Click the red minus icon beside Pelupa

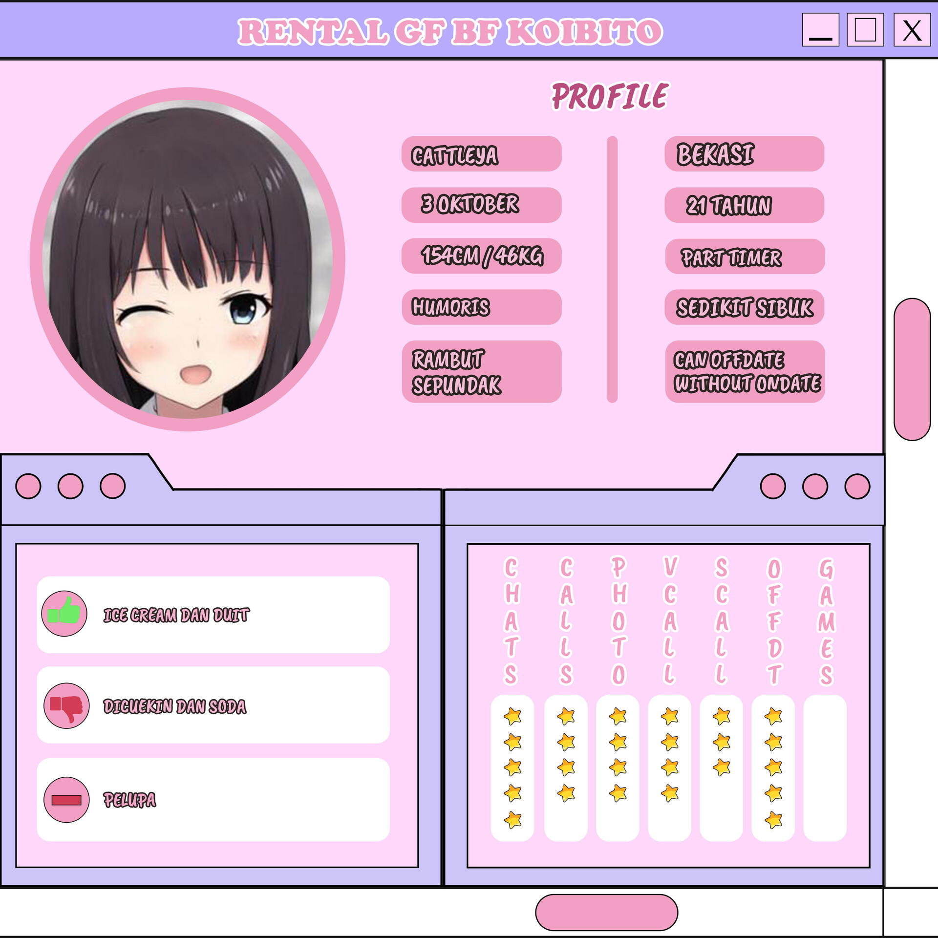pyautogui.click(x=66, y=800)
